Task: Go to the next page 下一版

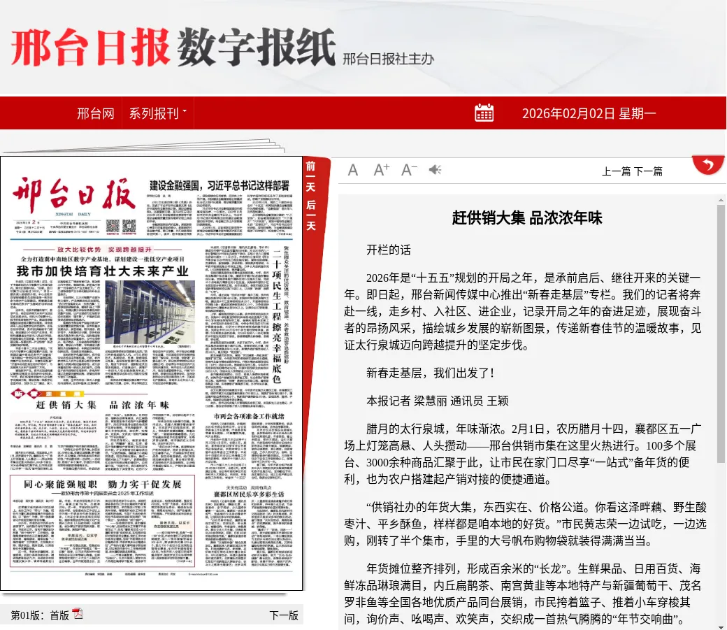Action: (x=284, y=615)
